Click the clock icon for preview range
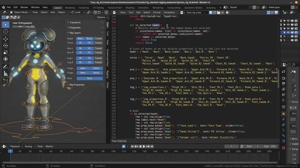 click(242, 147)
